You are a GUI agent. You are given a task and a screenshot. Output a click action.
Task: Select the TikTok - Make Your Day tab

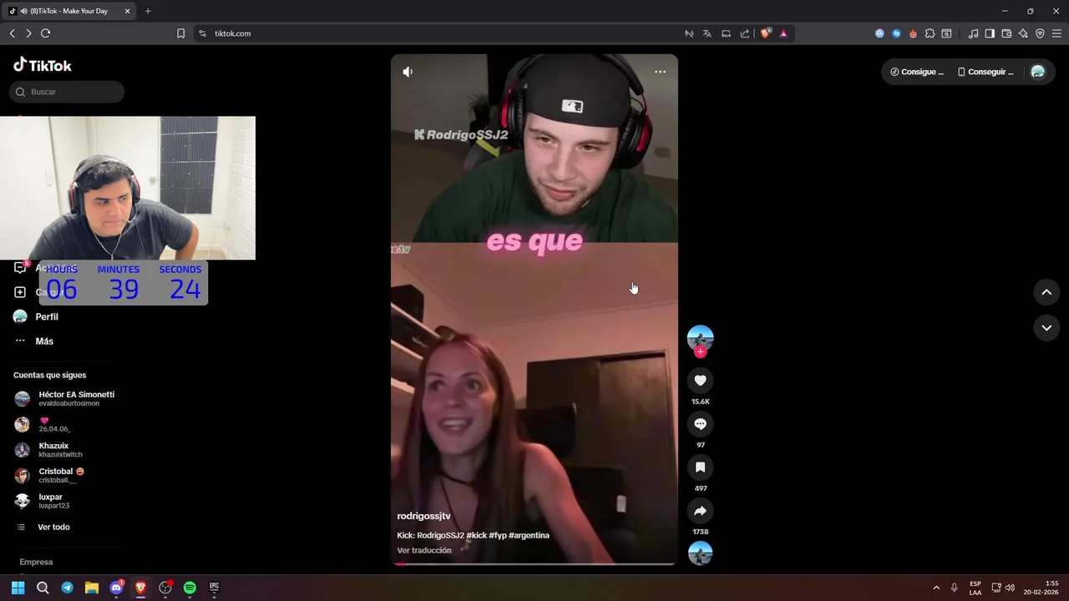pos(70,11)
